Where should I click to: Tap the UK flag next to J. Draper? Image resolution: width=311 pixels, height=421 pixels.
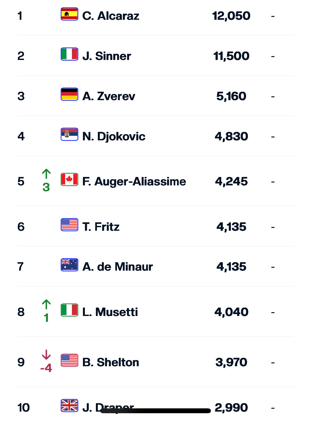[69, 405]
